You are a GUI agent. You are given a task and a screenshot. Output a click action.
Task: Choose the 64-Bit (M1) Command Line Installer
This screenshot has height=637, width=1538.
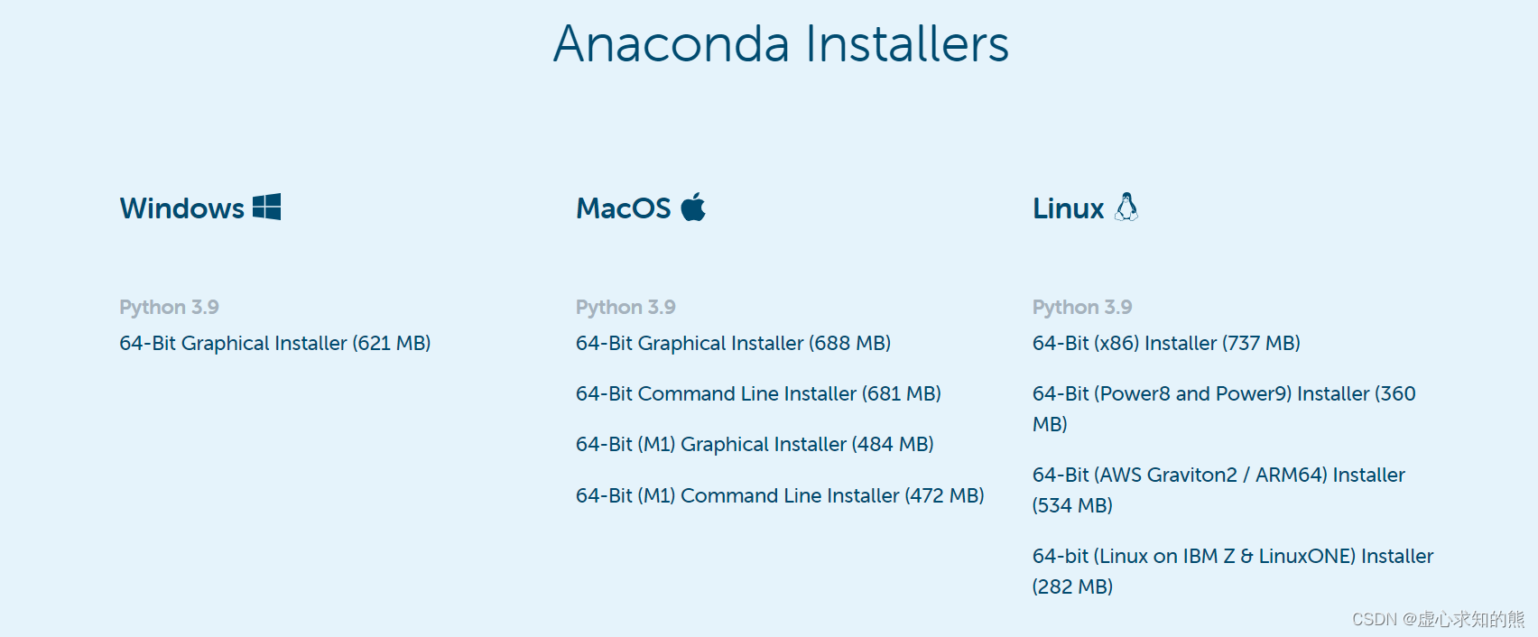[x=780, y=496]
